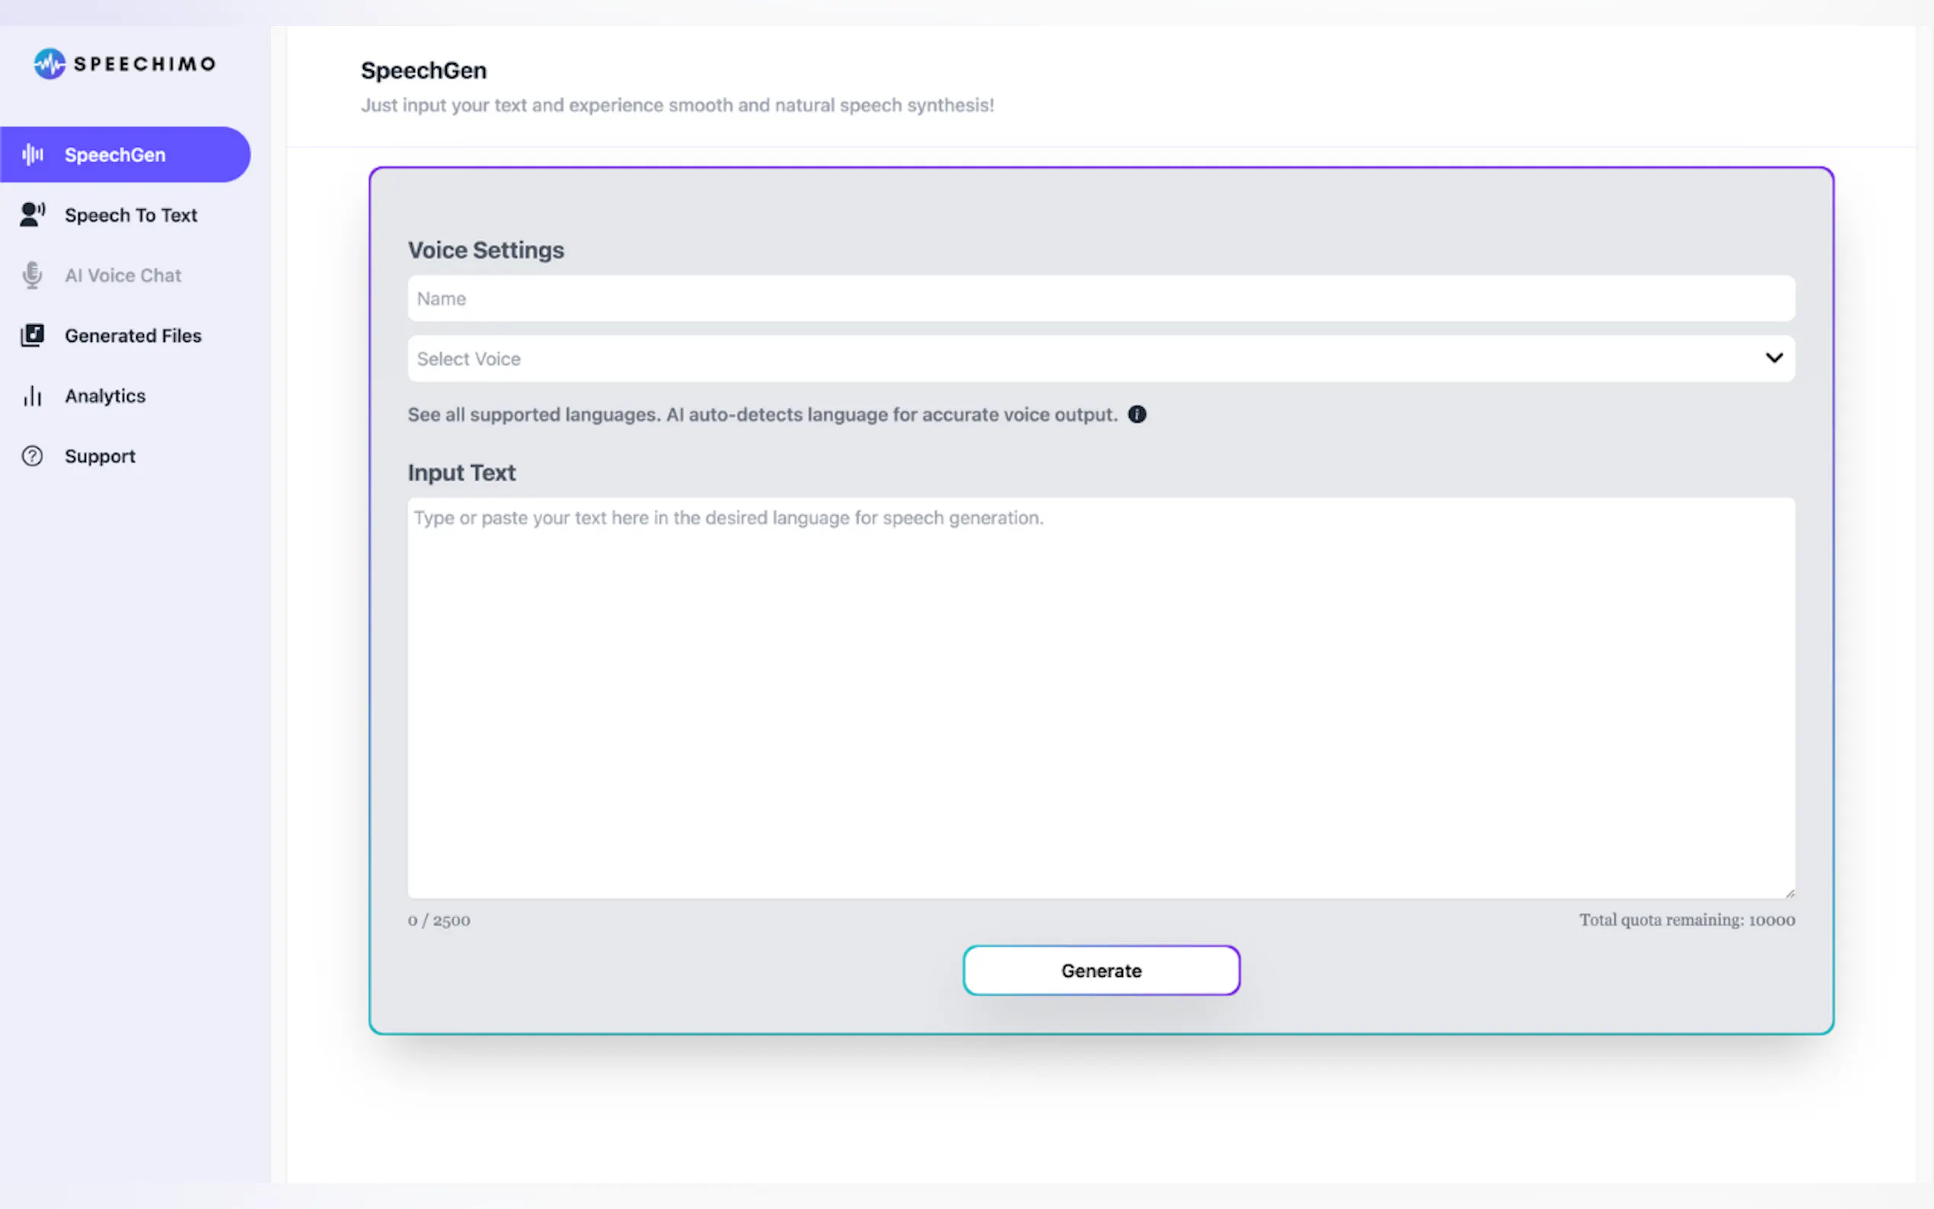The image size is (1934, 1209).
Task: Select the Support sidebar item
Action: tap(100, 457)
